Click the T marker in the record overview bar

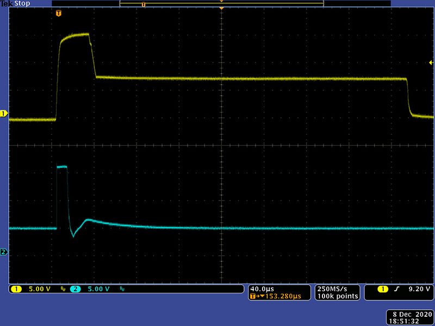click(144, 4)
